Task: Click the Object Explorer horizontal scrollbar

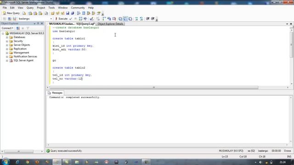Action: pyautogui.click(x=19, y=151)
